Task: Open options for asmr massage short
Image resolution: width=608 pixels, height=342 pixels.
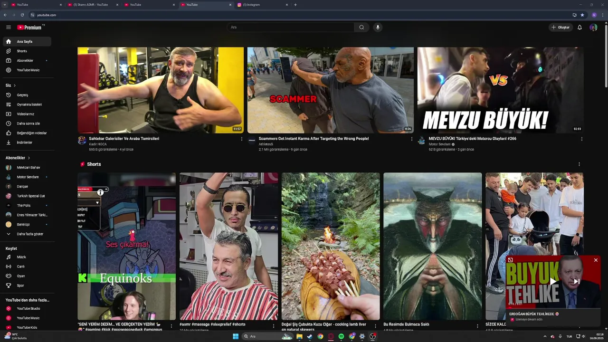Action: pyautogui.click(x=273, y=326)
